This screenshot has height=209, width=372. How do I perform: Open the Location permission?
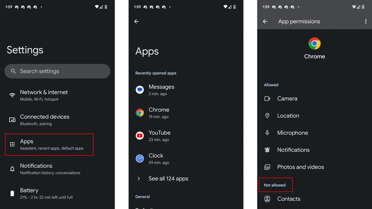[315, 115]
